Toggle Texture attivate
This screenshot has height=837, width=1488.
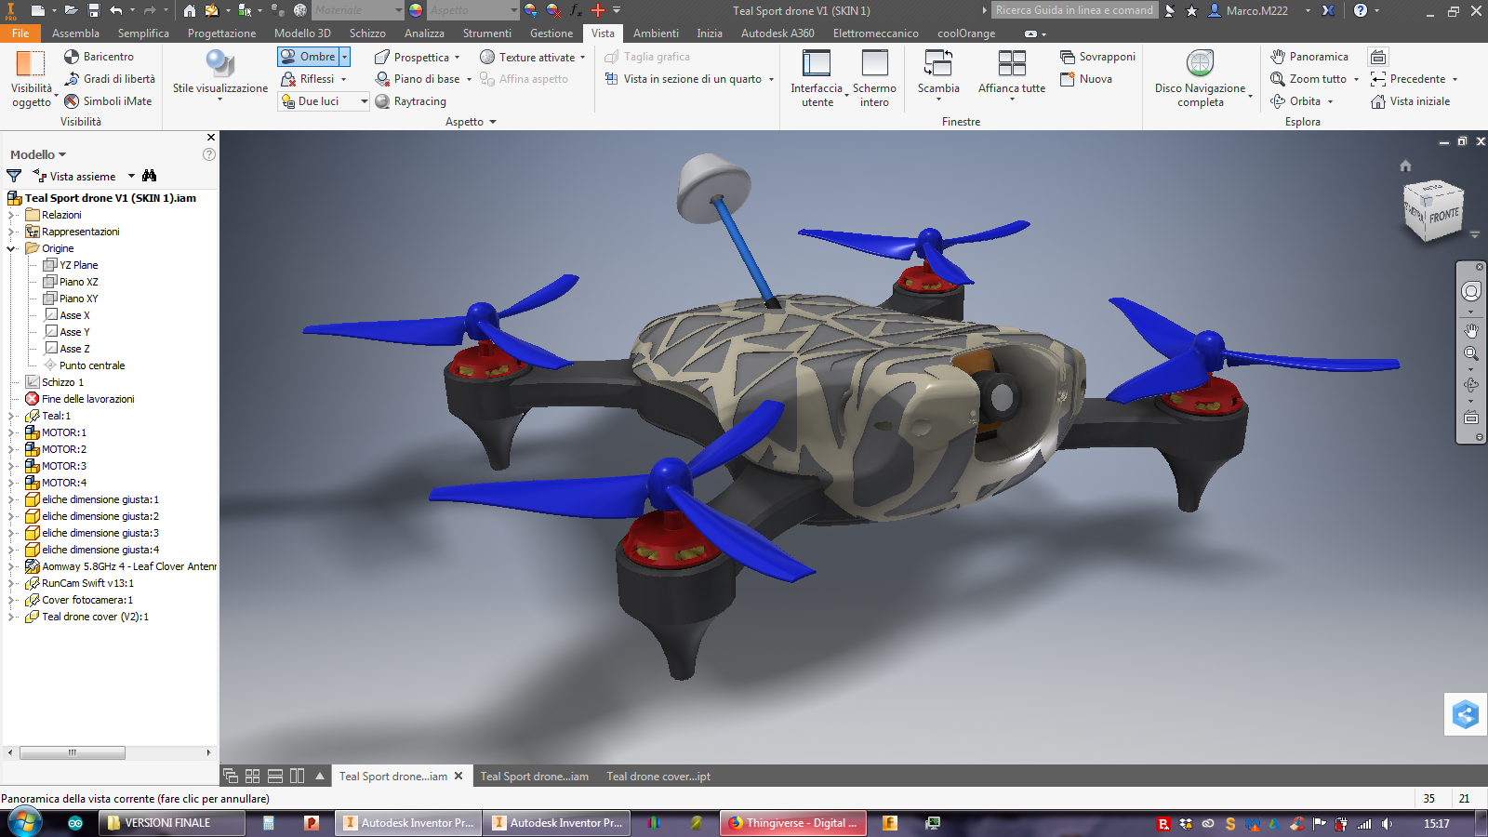click(x=527, y=57)
